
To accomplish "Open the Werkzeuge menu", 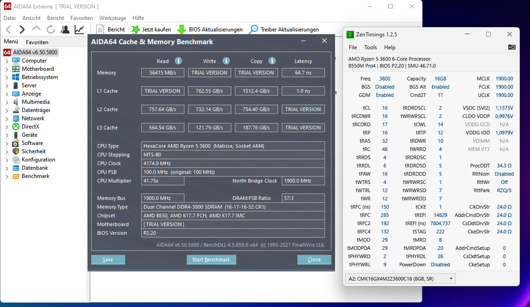I will pos(112,18).
